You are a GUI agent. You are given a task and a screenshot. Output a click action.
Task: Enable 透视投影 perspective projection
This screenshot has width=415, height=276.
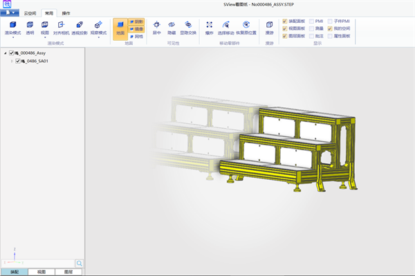point(80,25)
